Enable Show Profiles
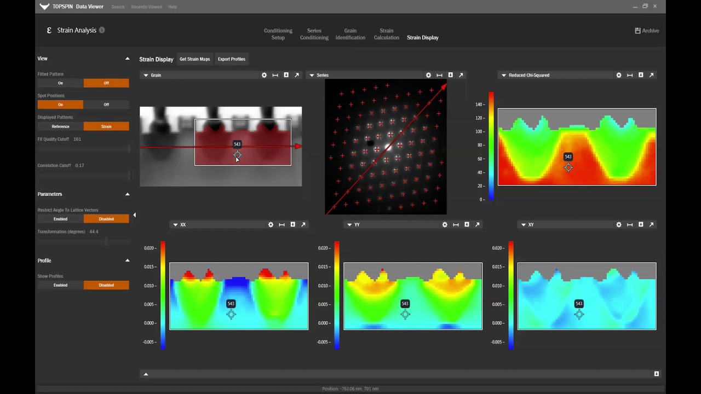The width and height of the screenshot is (701, 394). (x=60, y=285)
